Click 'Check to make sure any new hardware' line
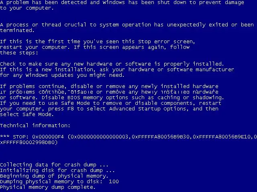 click(112, 64)
